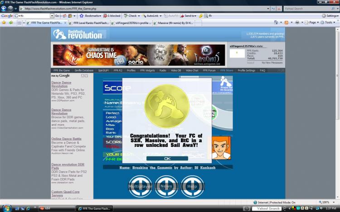Click the Help round button
The width and height of the screenshot is (340, 212).
pos(192,187)
